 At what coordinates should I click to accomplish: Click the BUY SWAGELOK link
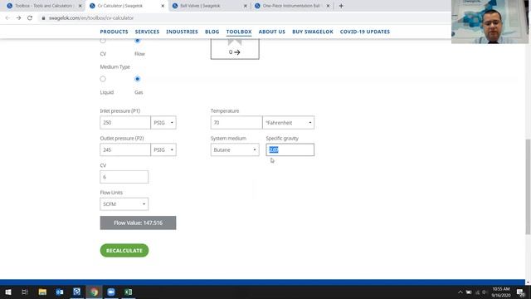313,32
